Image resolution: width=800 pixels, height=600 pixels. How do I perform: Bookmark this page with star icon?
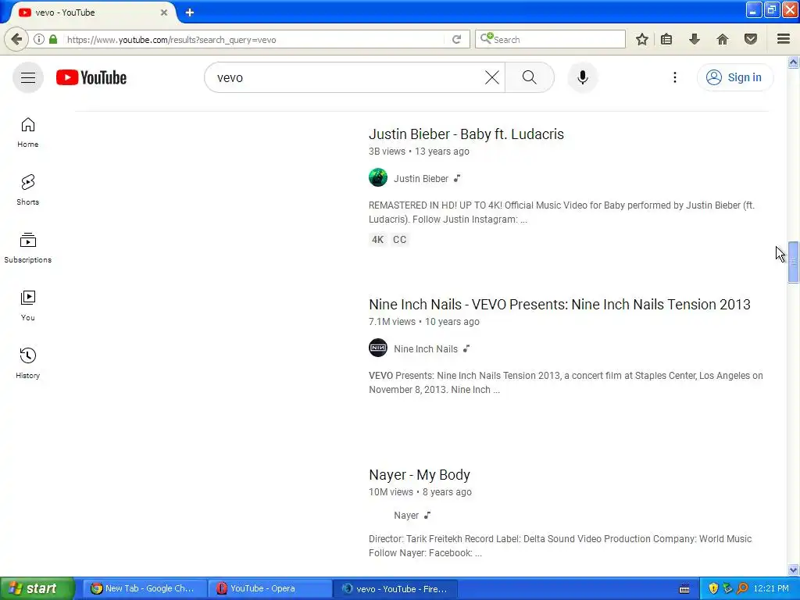[642, 39]
